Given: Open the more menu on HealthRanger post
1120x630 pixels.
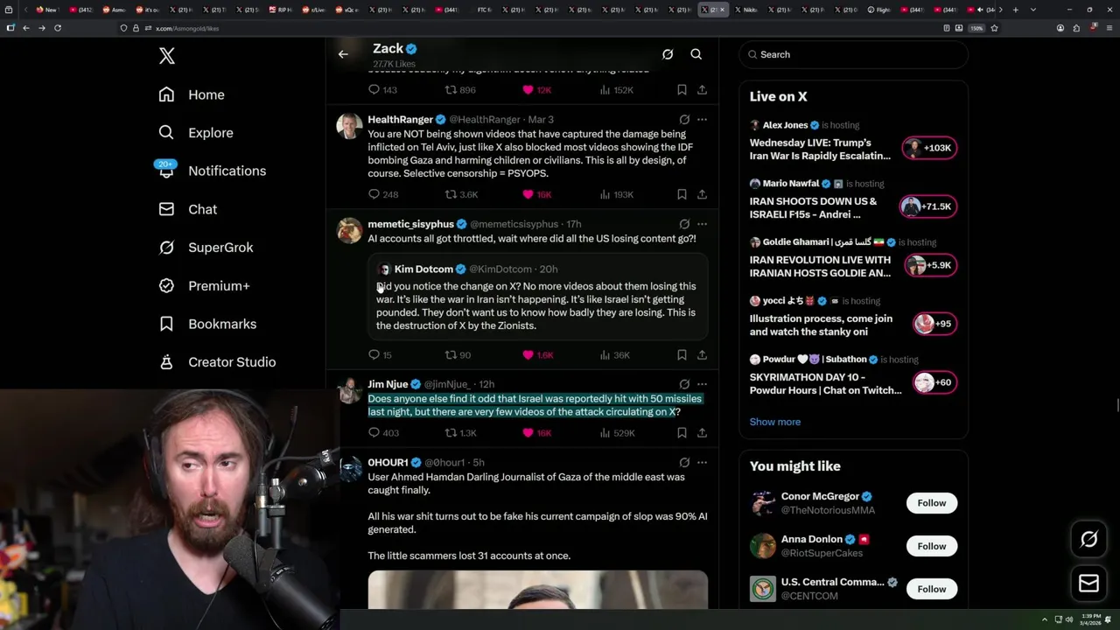Looking at the screenshot, I should point(702,120).
